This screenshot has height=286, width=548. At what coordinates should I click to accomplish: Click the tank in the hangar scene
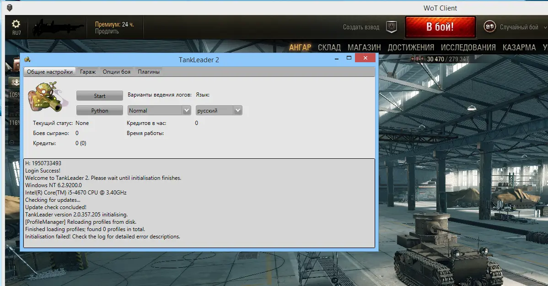tap(448, 250)
